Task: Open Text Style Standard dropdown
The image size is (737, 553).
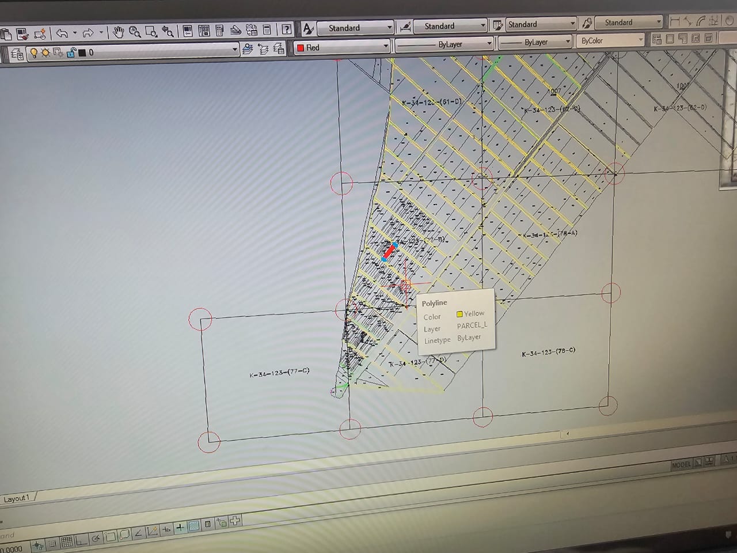Action: pos(389,28)
